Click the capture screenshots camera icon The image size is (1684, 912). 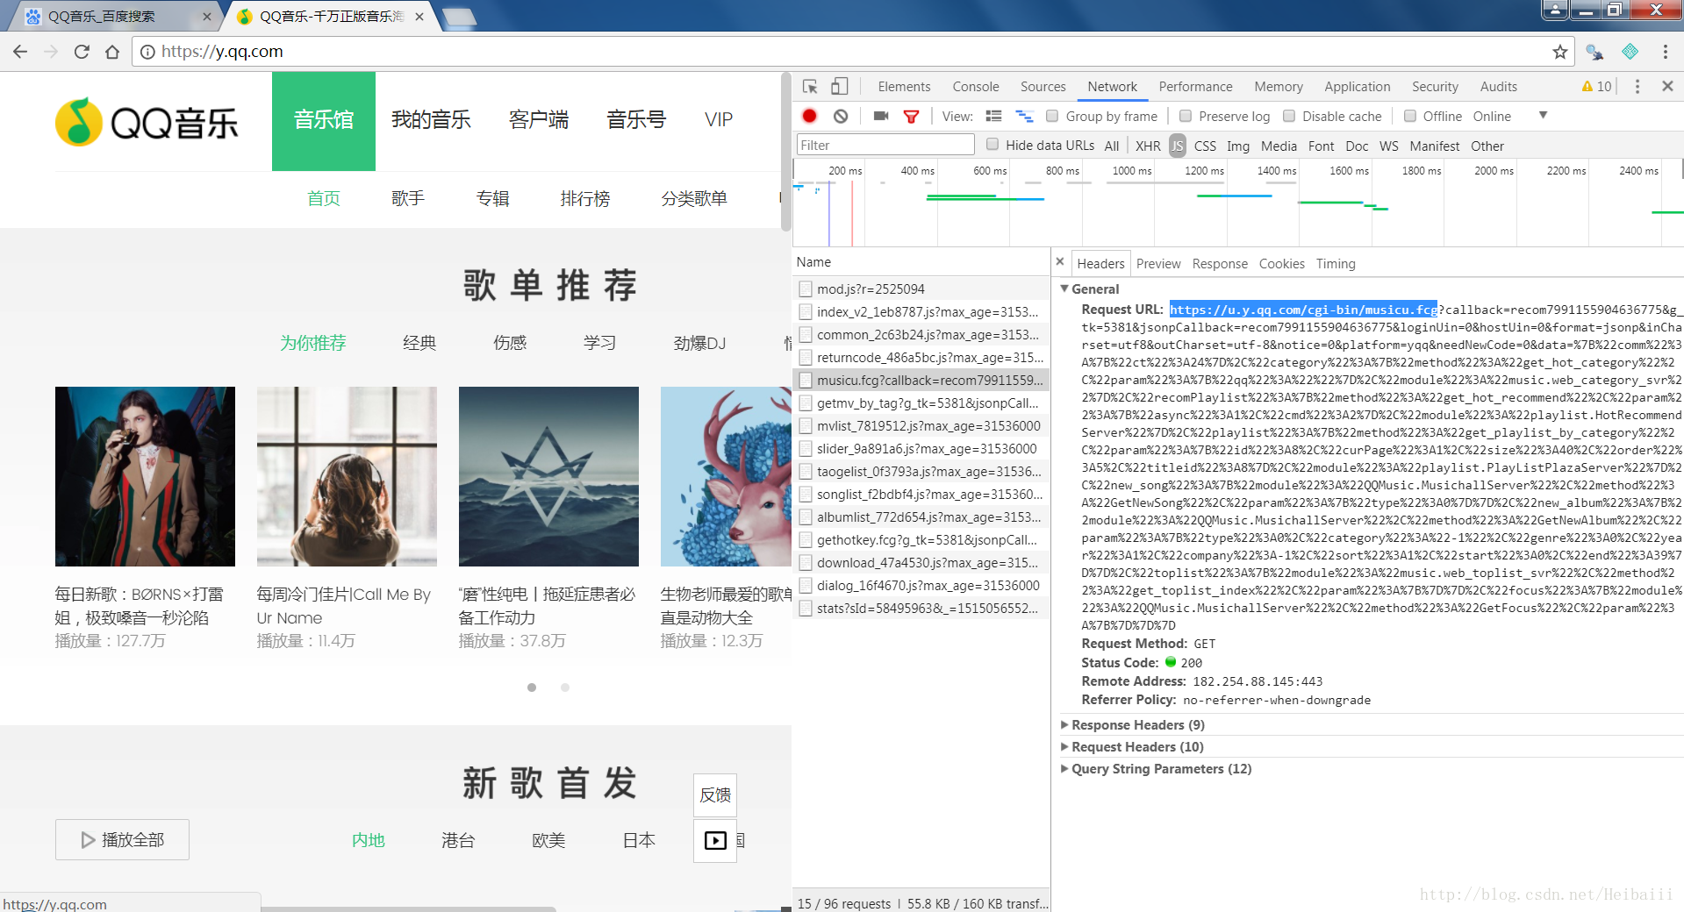tap(881, 116)
